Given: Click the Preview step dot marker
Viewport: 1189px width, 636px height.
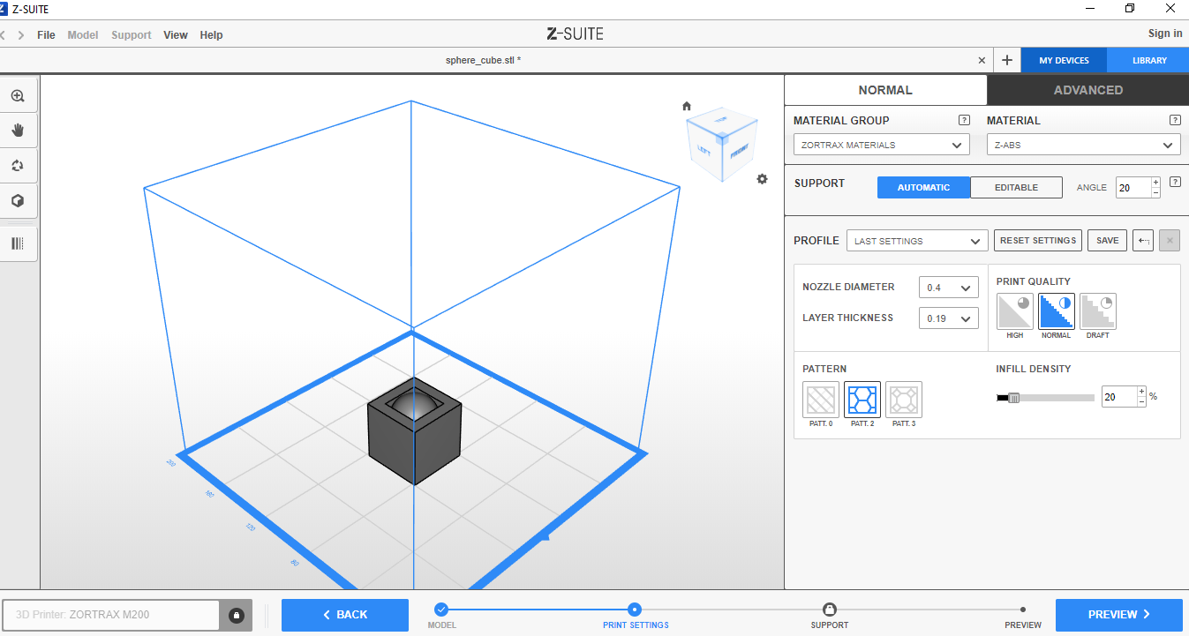Looking at the screenshot, I should [x=1022, y=609].
